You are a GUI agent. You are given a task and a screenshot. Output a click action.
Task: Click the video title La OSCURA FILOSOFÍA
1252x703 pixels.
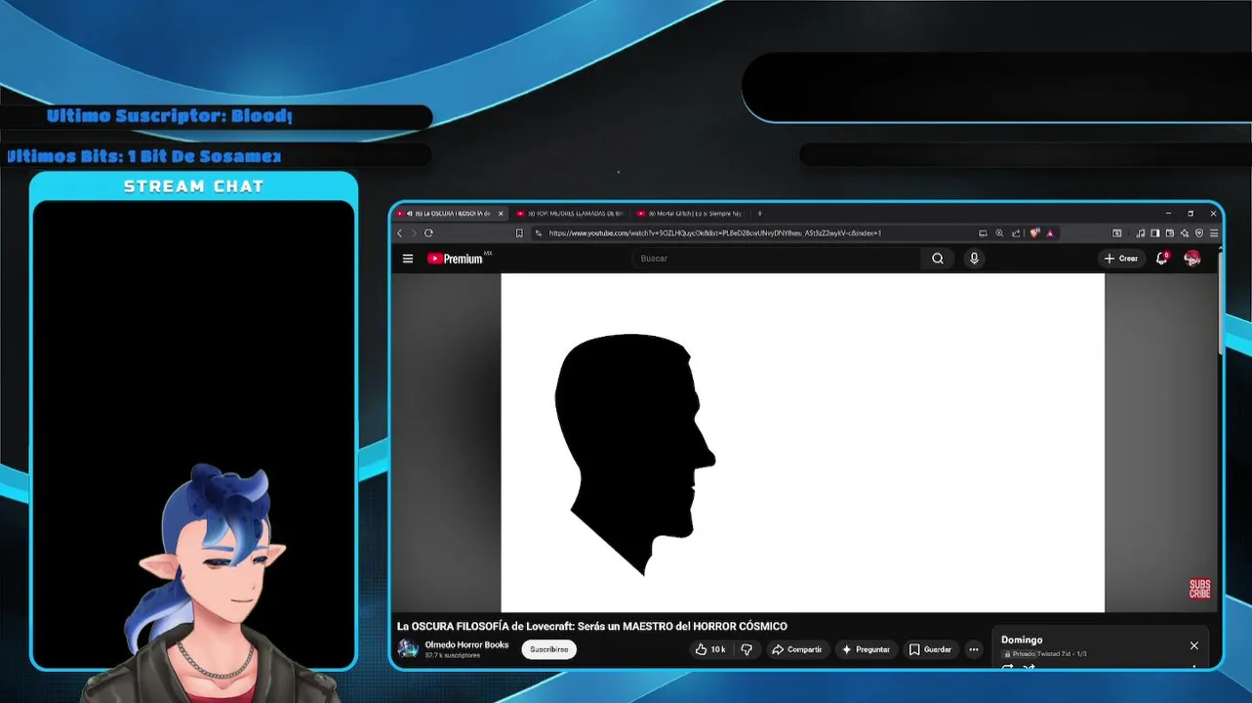point(591,626)
